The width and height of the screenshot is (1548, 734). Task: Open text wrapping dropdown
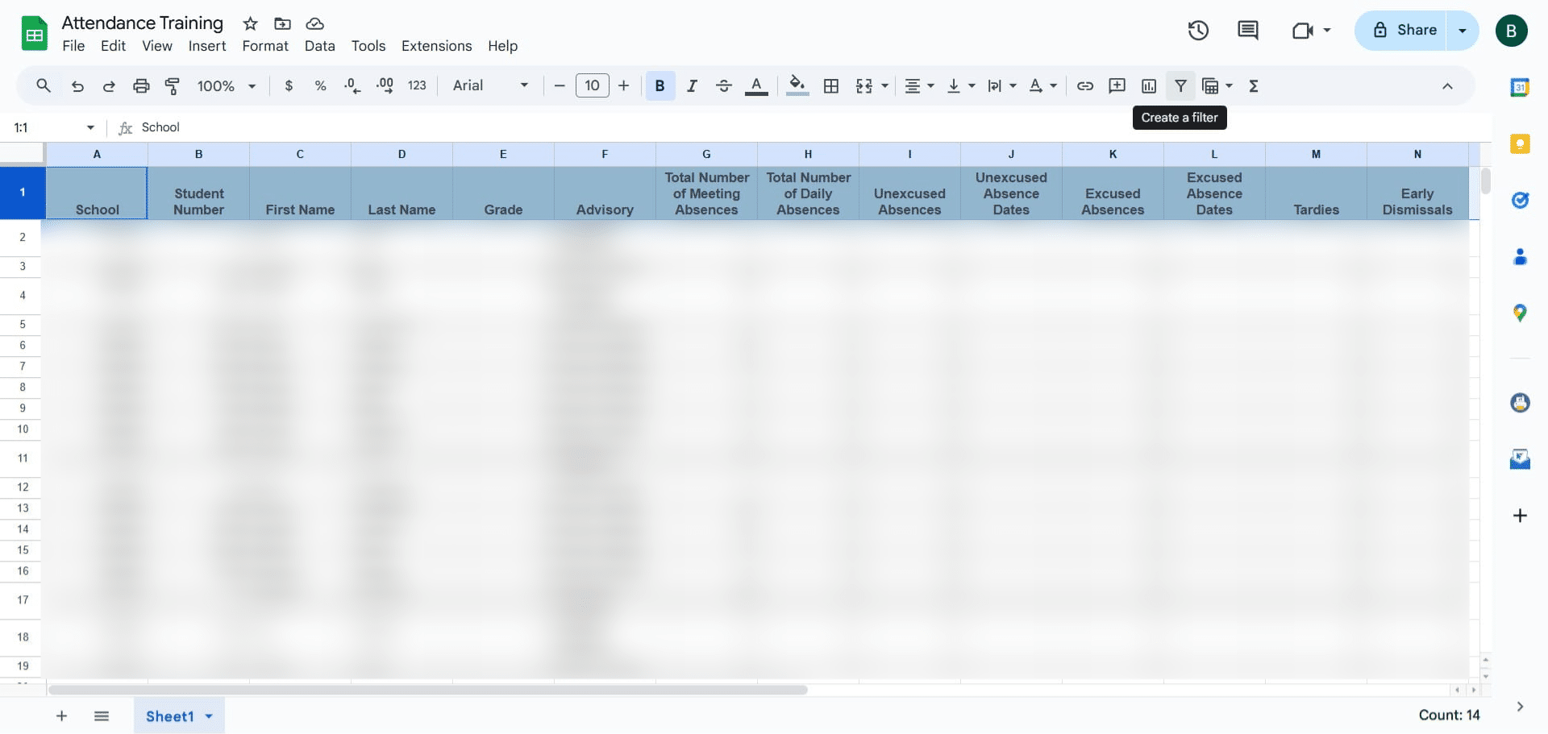point(1001,85)
